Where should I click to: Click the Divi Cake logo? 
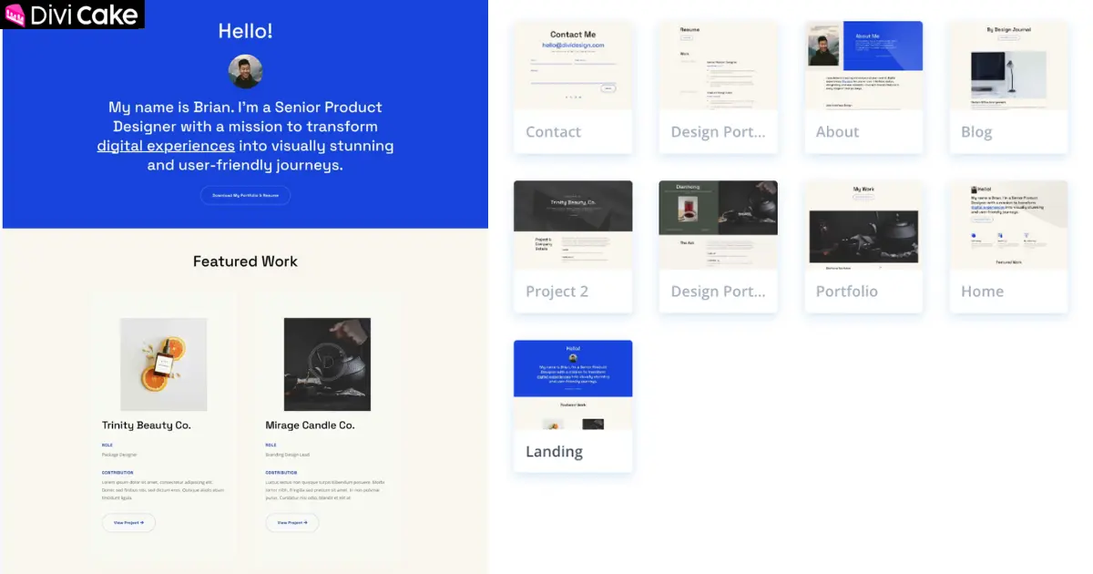[x=73, y=15]
